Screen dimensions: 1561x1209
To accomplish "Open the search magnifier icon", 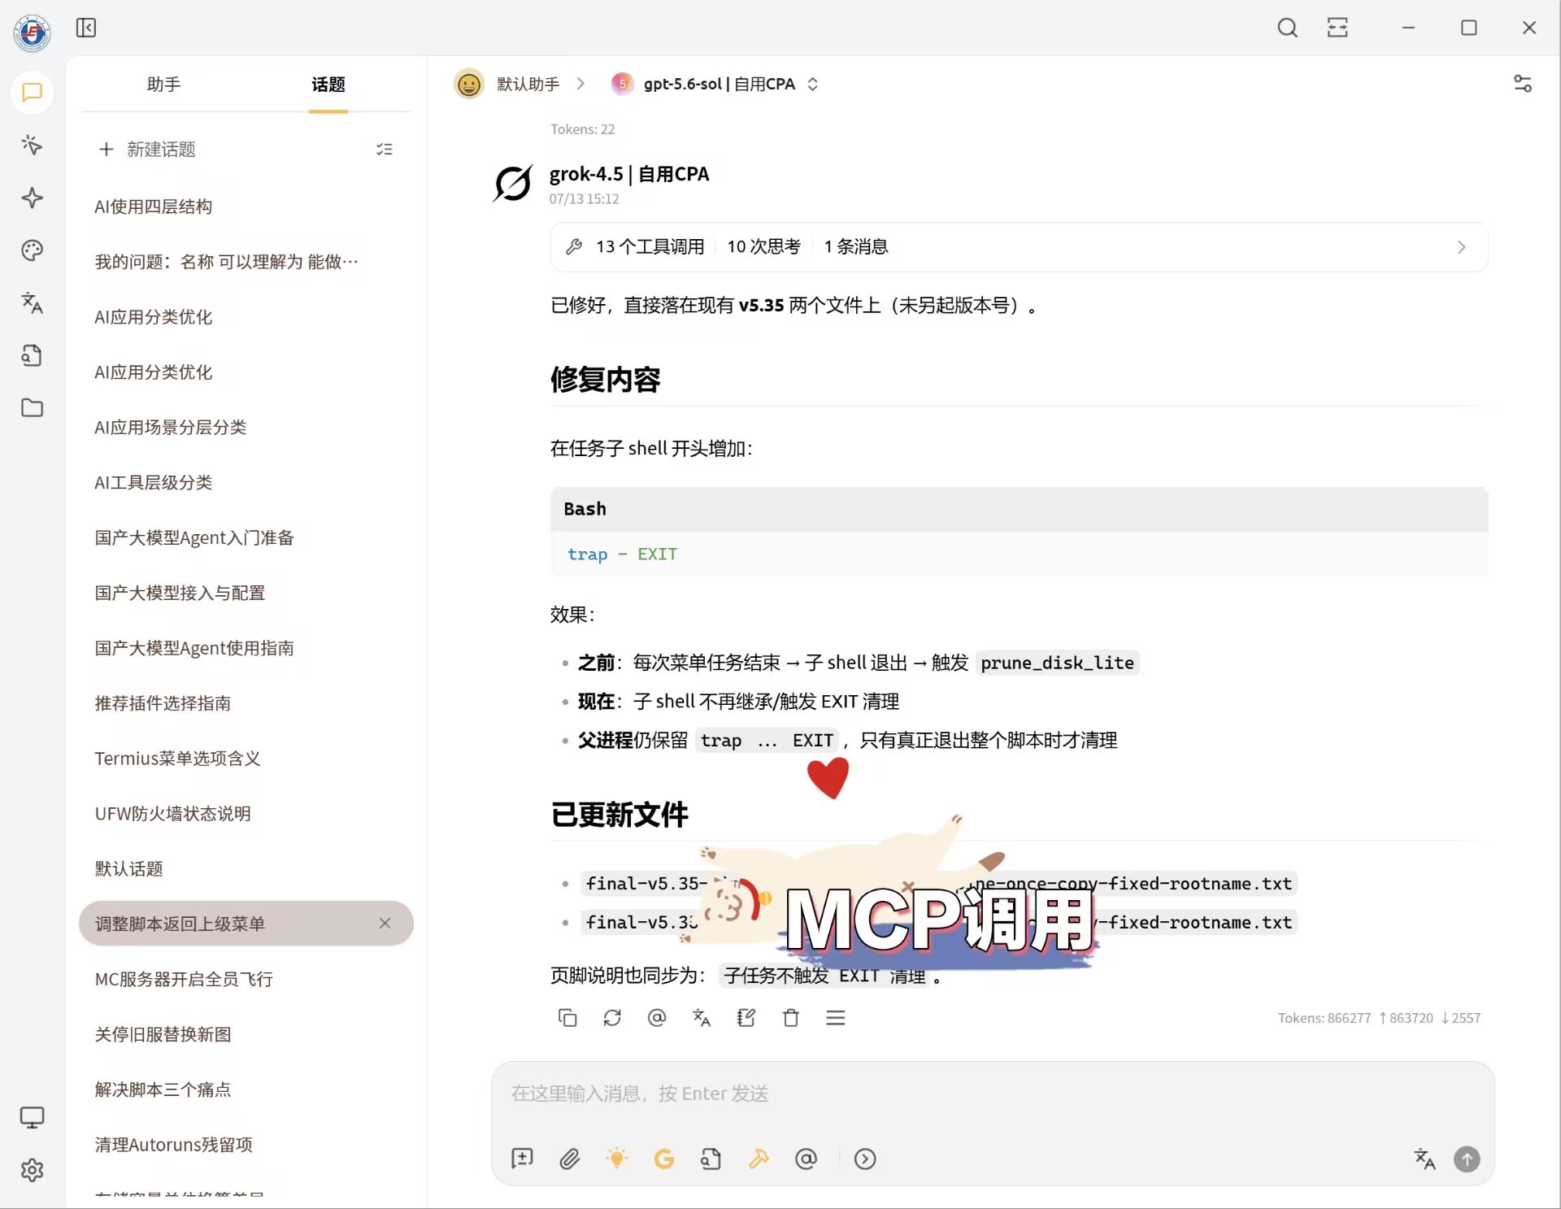I will pos(1287,28).
